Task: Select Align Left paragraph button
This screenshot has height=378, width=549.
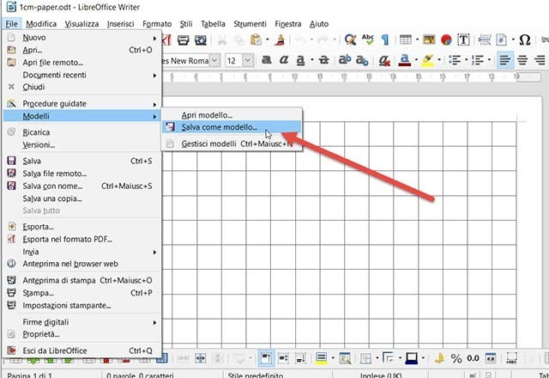Action: 504,60
